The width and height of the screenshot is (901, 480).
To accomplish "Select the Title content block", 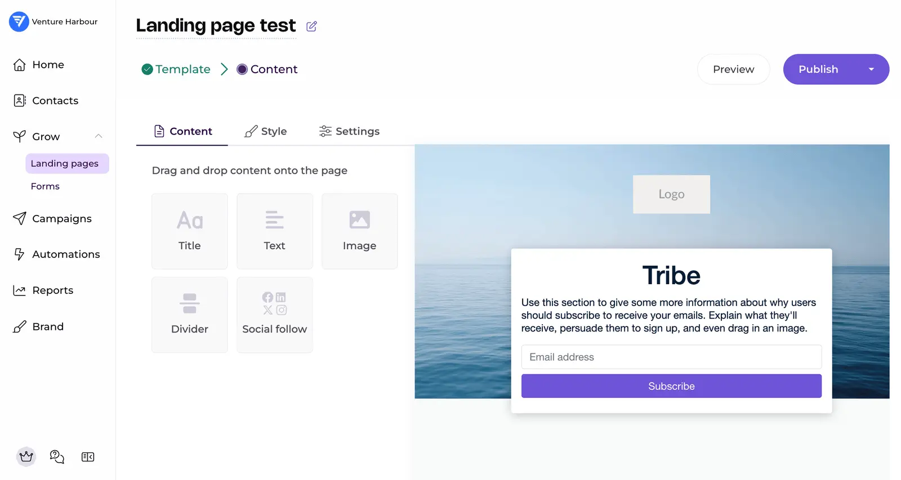I will point(190,231).
